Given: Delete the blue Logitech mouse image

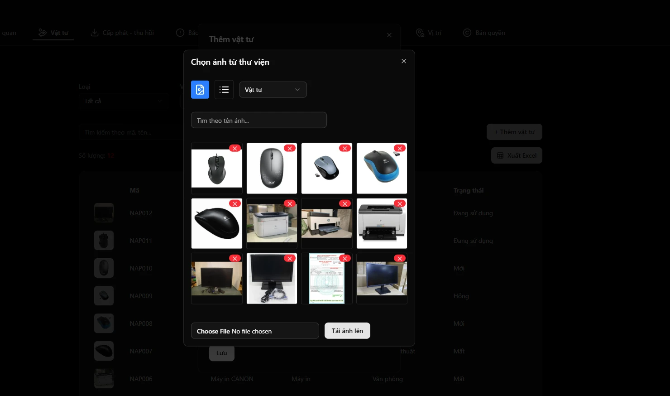Looking at the screenshot, I should [x=399, y=148].
